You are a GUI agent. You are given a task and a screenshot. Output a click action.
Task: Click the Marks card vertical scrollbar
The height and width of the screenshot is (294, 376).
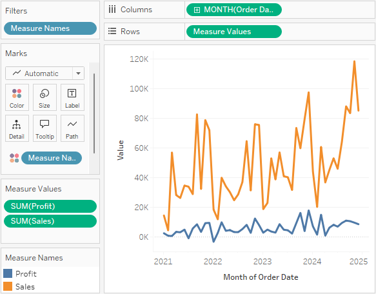coord(94,113)
